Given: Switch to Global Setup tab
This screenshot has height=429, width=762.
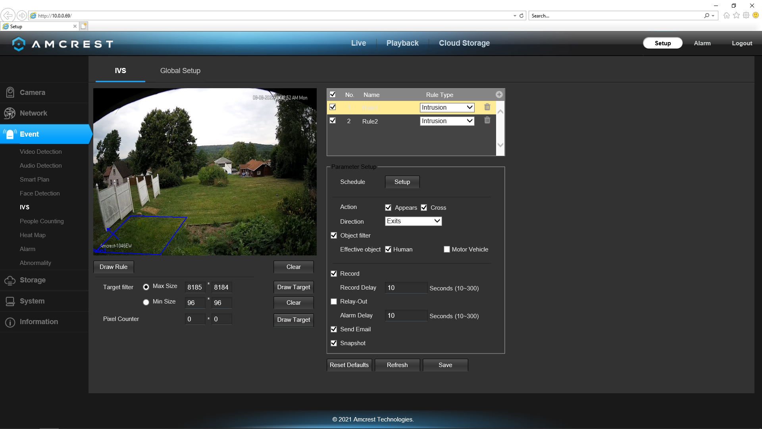Looking at the screenshot, I should coord(180,71).
